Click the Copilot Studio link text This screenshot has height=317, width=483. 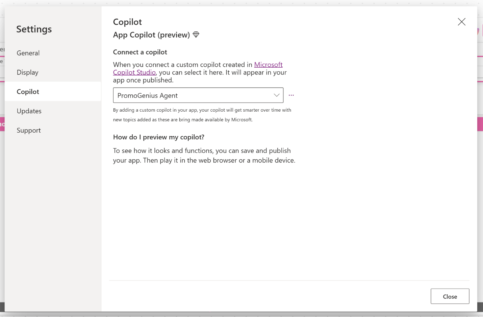(x=134, y=72)
